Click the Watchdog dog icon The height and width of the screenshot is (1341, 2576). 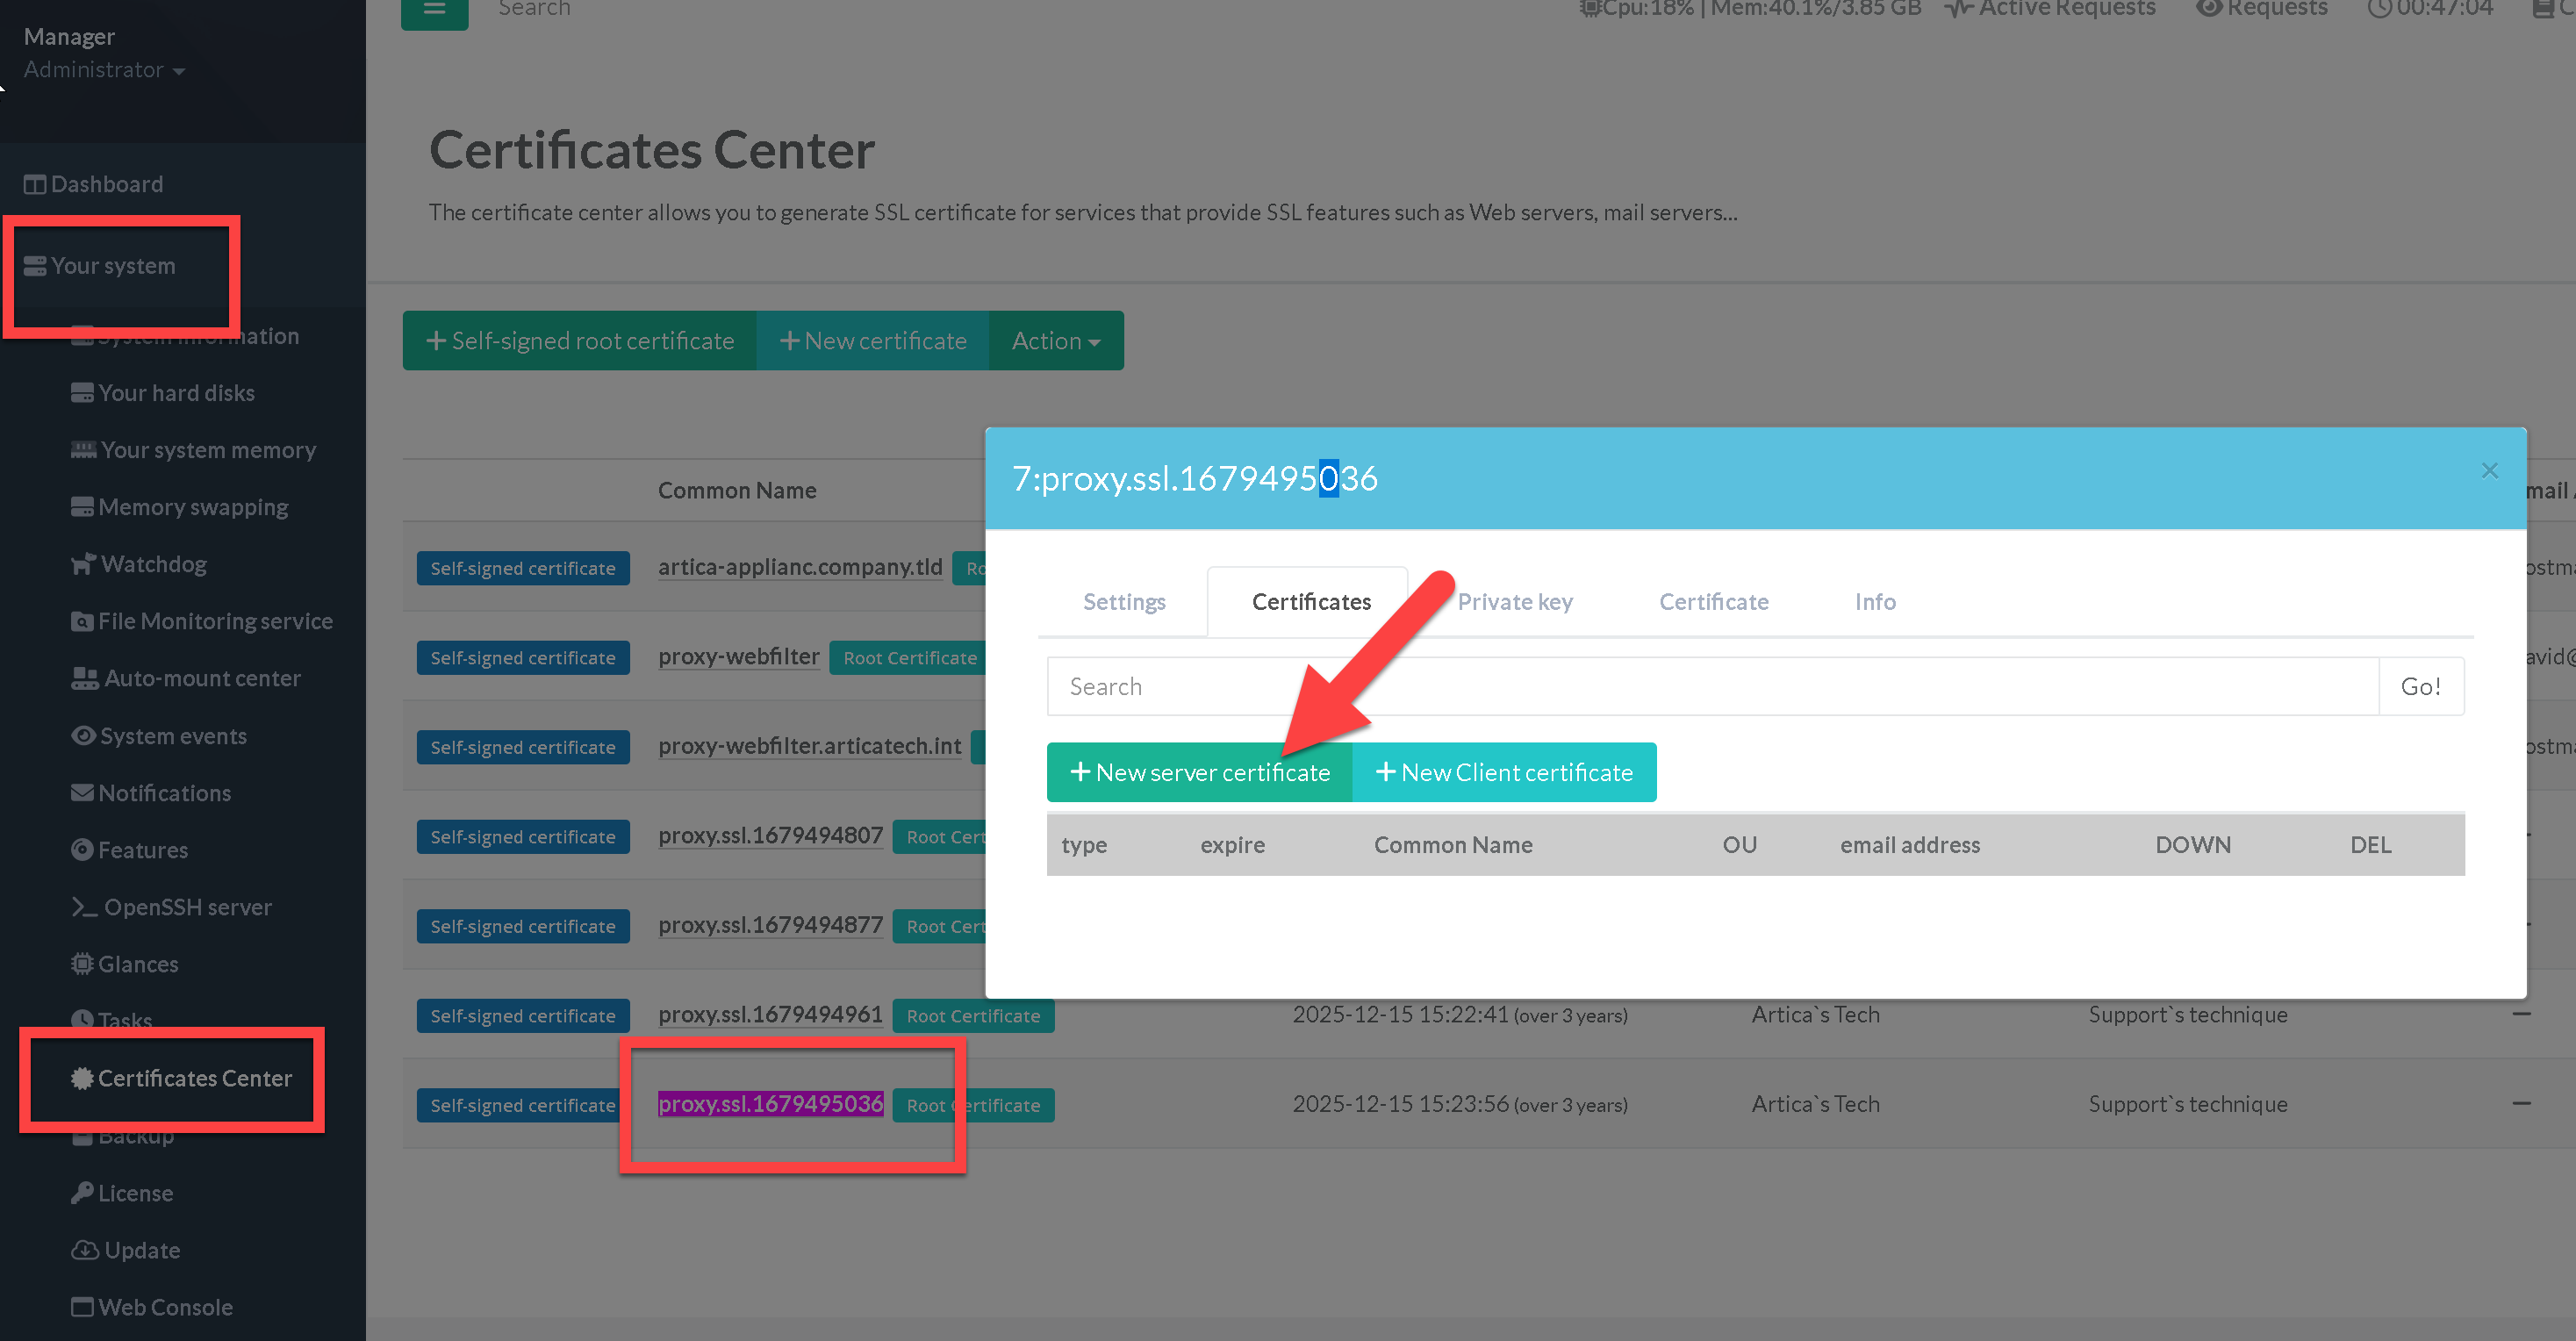click(83, 564)
